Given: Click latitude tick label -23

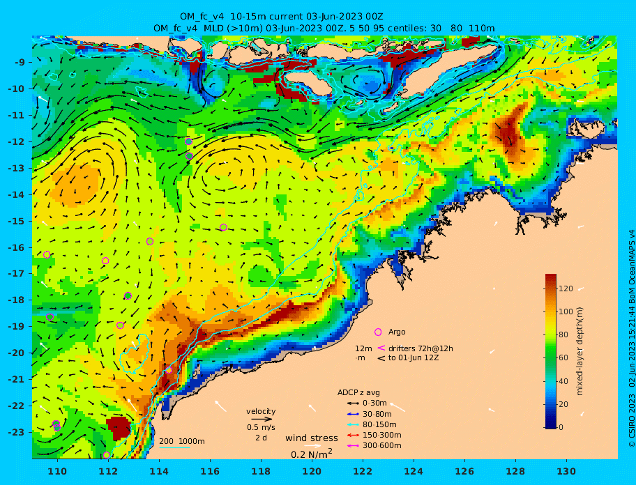Looking at the screenshot, I should 16,432.
